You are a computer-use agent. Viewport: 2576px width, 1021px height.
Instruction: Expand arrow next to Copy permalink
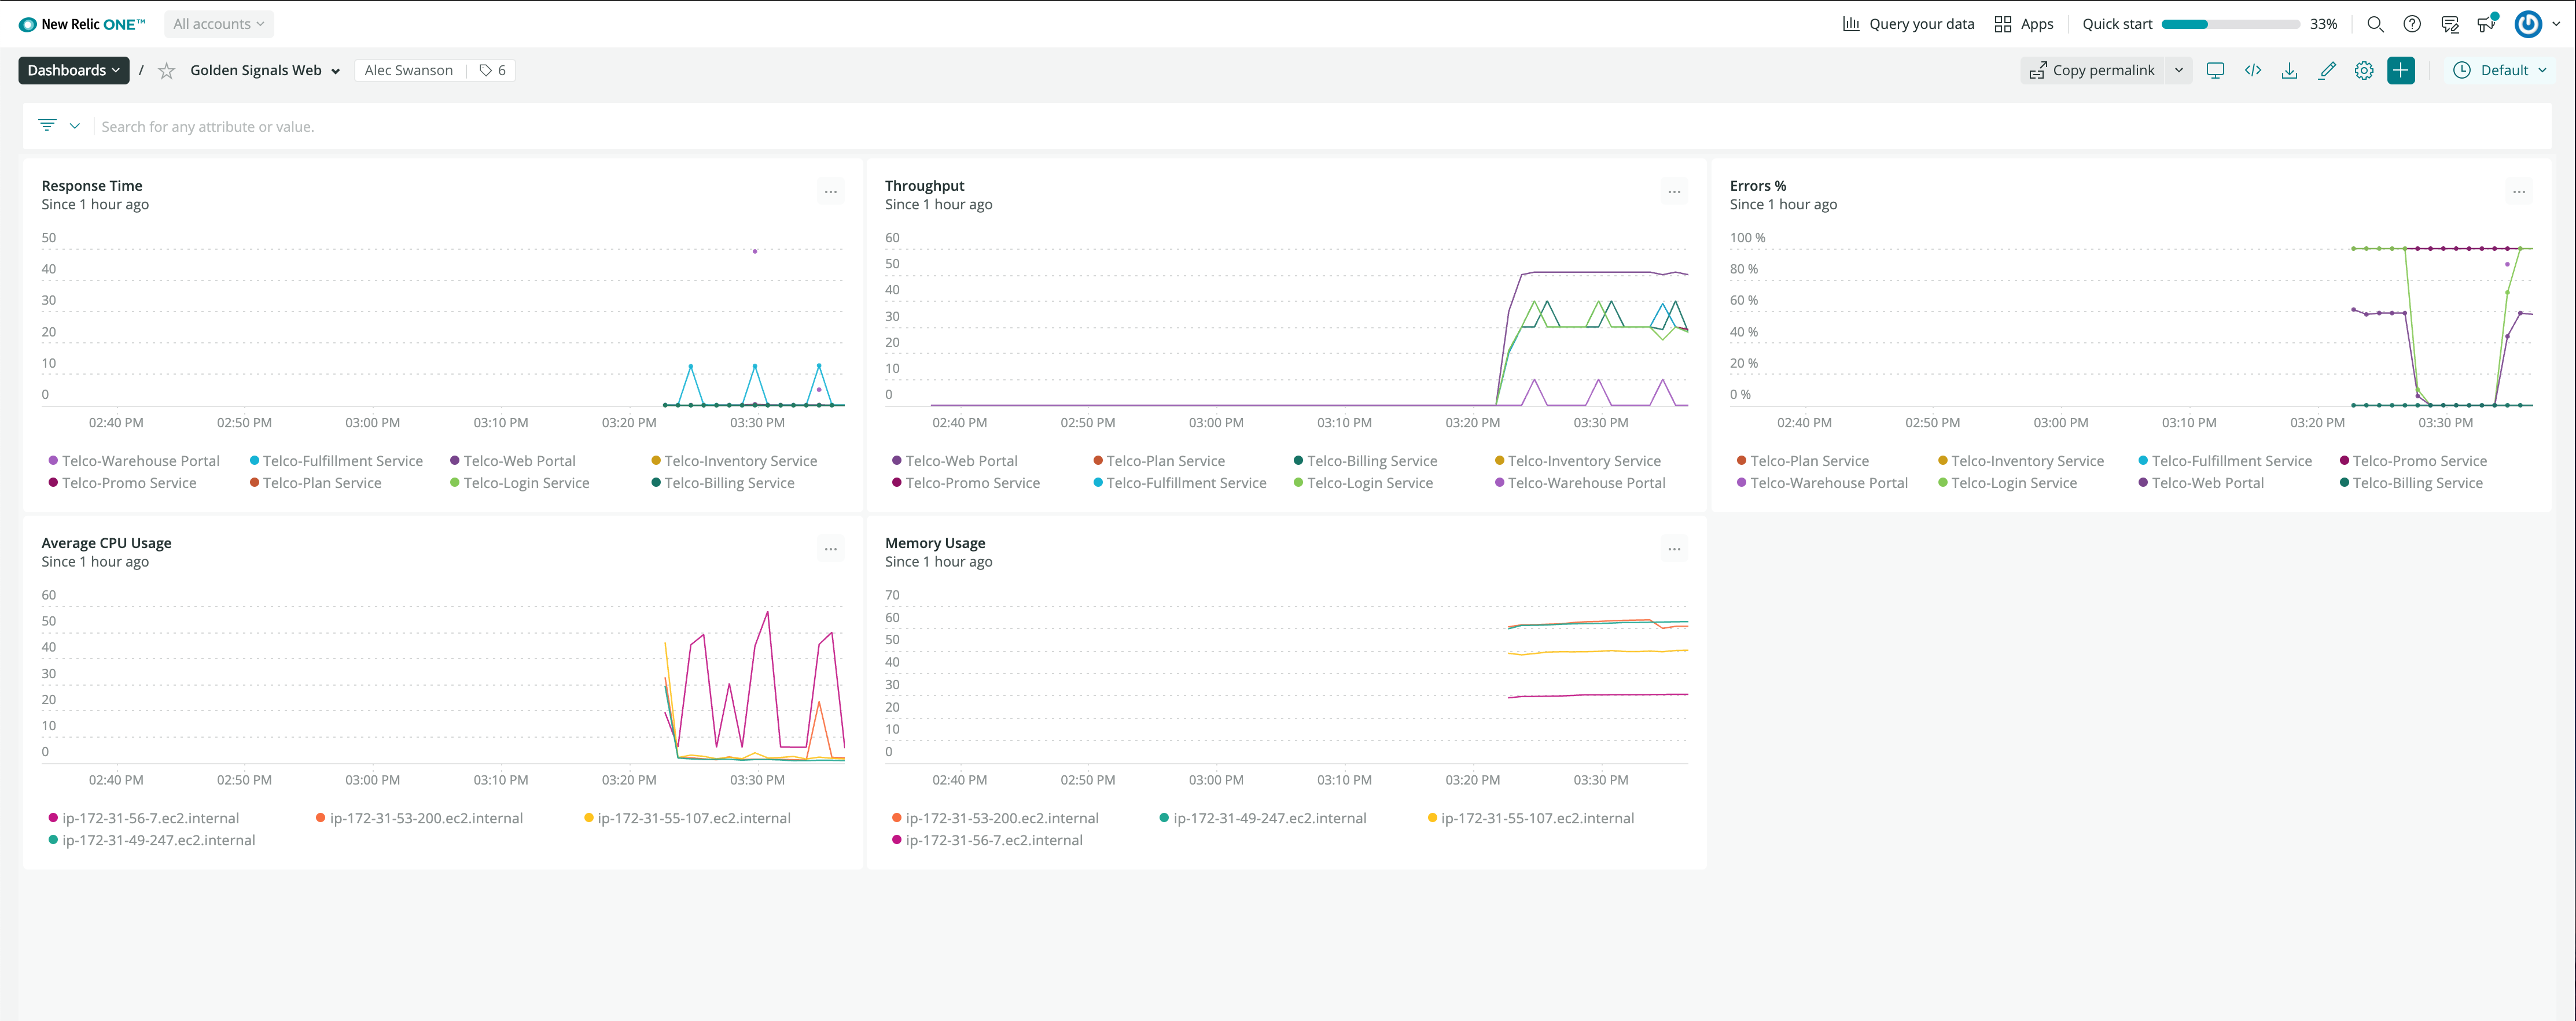[2179, 70]
